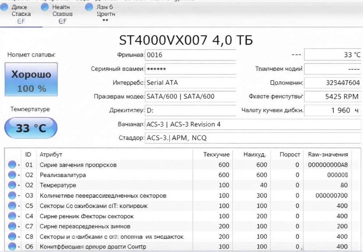Image resolution: width=363 pixels, height=252 pixels.
Task: Select attribute Реализвалитура
Action: (63, 175)
